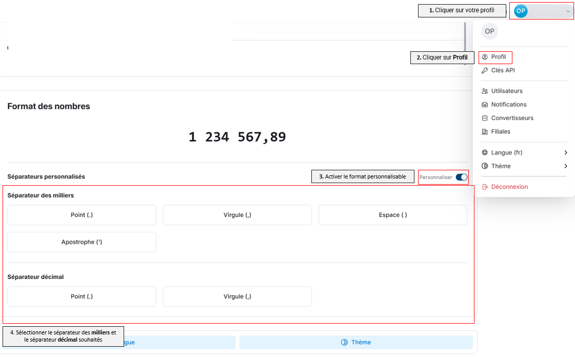Select Apostrophe (') thousands separator button
Viewport: 575px width, 357px height.
pos(82,242)
